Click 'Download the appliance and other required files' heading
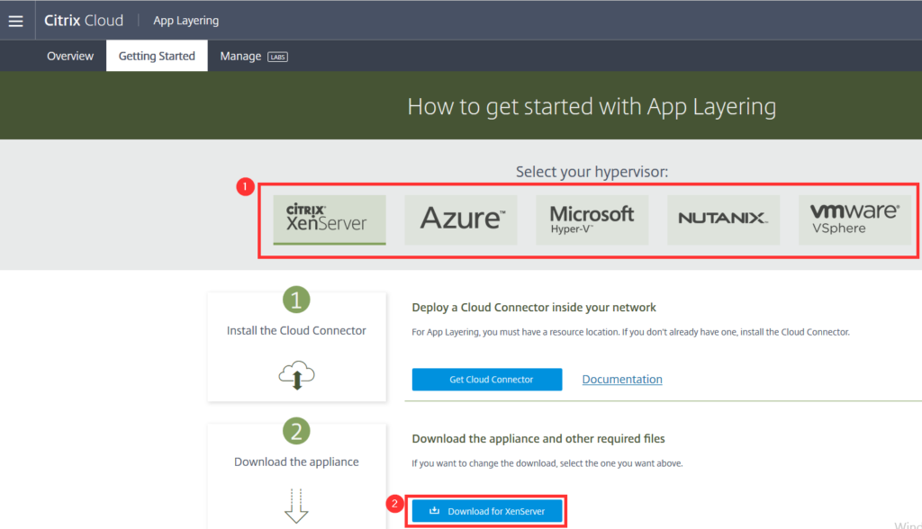This screenshot has width=922, height=529. [538, 438]
